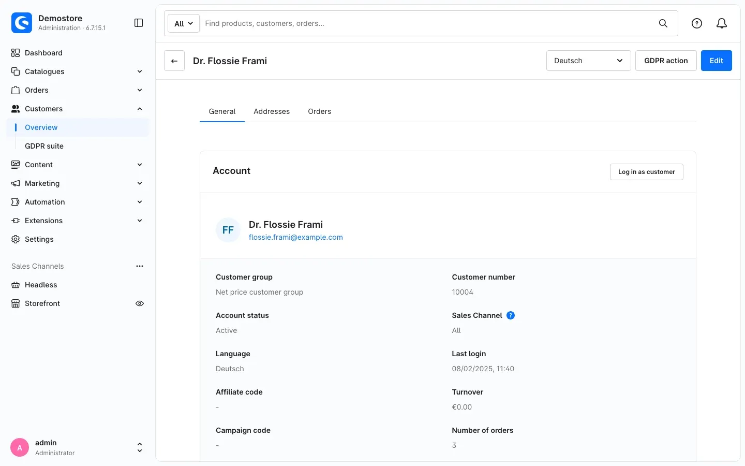Screen dimensions: 745x466
Task: Go back using the arrow button
Action: point(174,61)
